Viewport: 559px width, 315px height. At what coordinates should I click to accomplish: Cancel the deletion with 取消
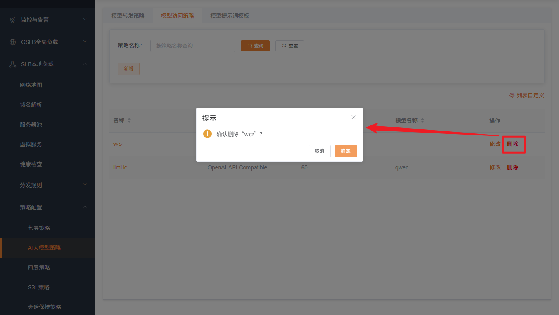(319, 151)
